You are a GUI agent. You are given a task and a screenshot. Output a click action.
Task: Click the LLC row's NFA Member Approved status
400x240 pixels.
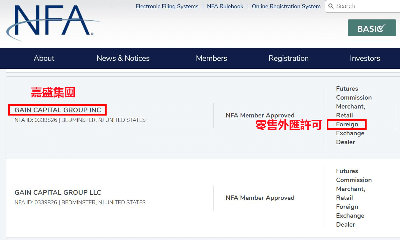[260, 198]
